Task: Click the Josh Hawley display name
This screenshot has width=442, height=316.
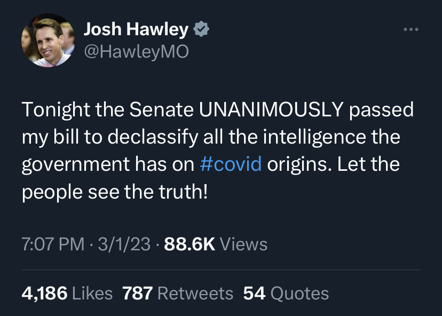Action: (x=136, y=30)
